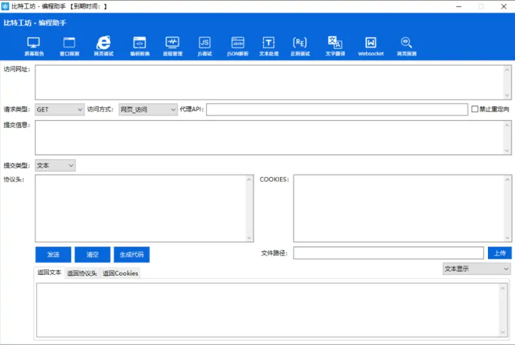Click the 代理API input field
This screenshot has height=345, width=515.
pos(337,109)
